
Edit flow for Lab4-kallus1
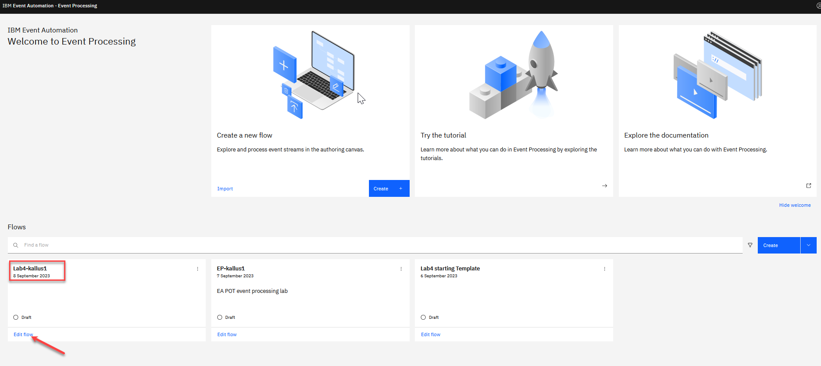pos(23,334)
